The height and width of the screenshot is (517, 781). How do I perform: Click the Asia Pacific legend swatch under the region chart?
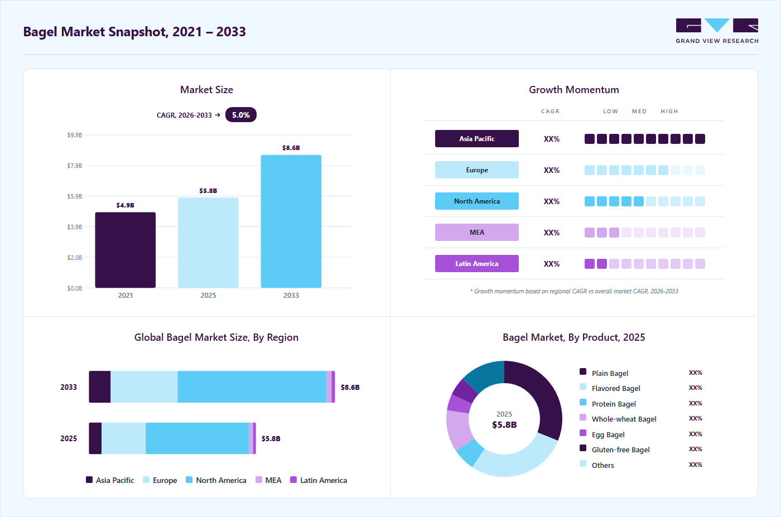click(x=89, y=480)
